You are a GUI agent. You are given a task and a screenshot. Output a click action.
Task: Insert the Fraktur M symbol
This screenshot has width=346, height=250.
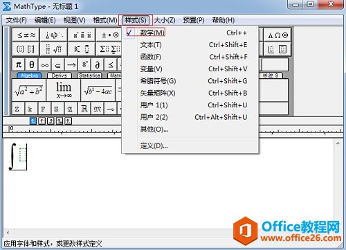98,109
